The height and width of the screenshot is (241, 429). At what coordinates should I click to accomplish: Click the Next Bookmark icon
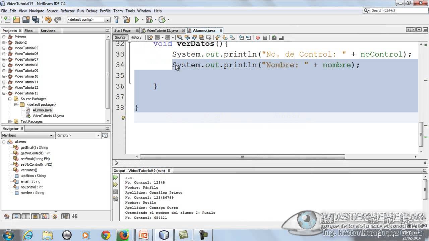[225, 37]
